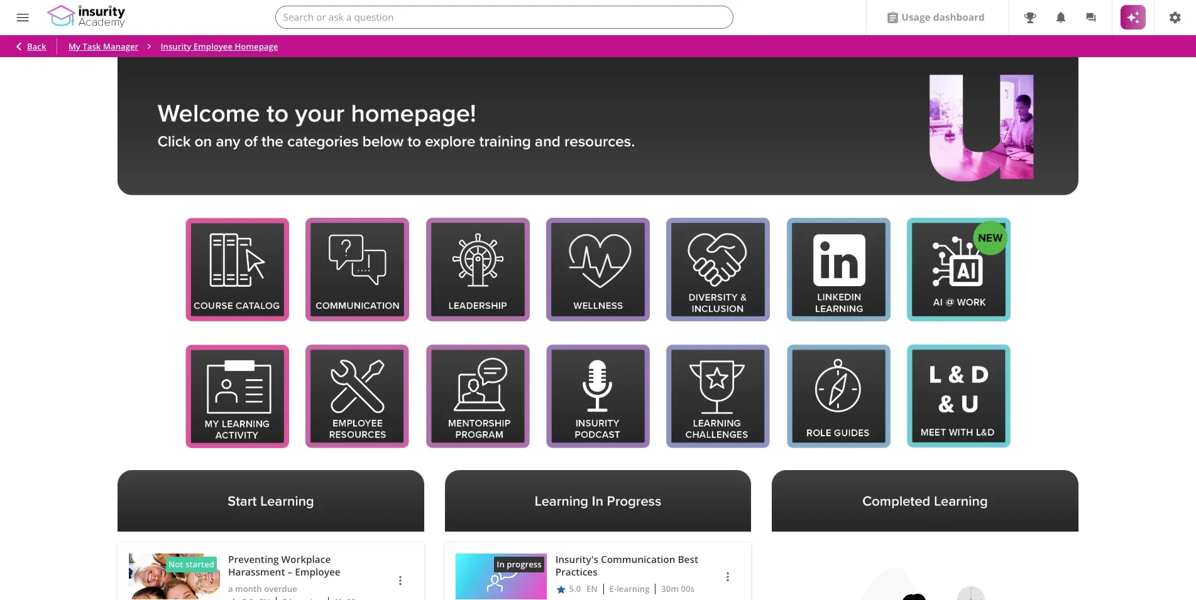The width and height of the screenshot is (1196, 600).
Task: Open the Insurity's Communication Best Practices thumbnail
Action: 501,577
